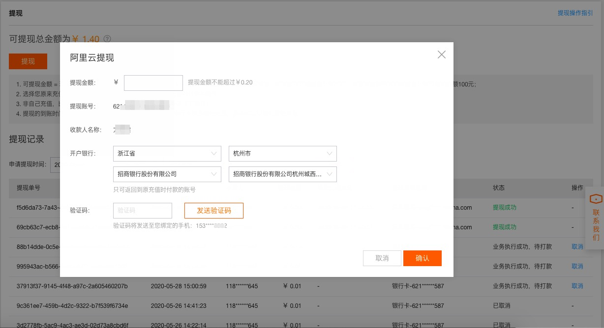Open the 提现操作指引 link

tap(575, 13)
